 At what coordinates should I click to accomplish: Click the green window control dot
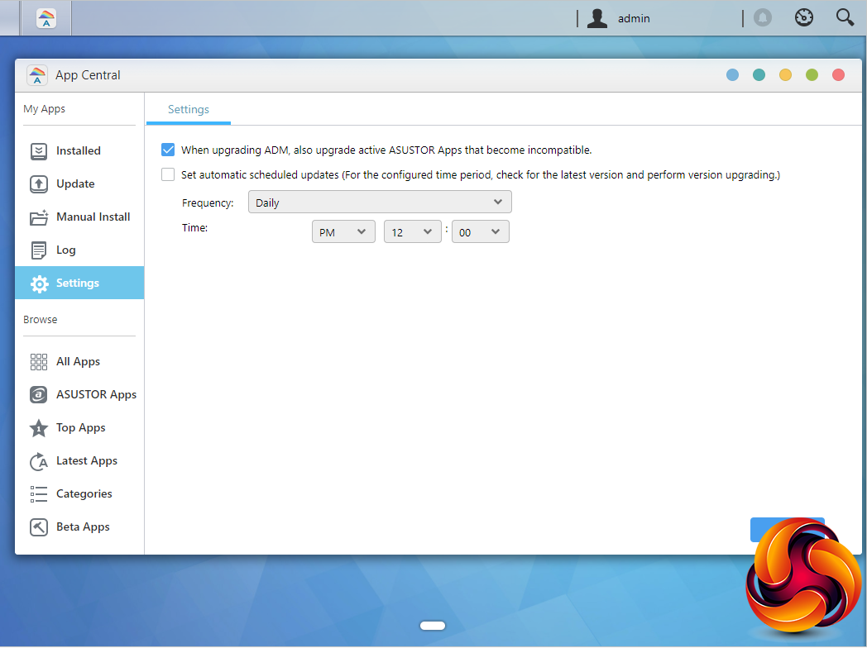pos(812,74)
